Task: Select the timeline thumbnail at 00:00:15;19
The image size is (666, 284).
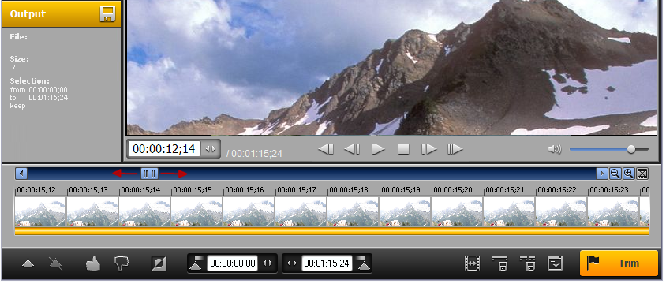Action: point(406,211)
